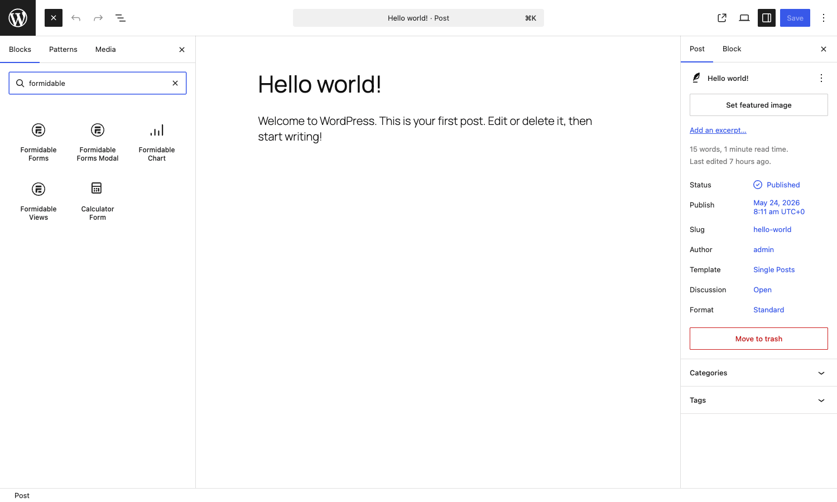Click the Post breadcrumb in the footer

[22, 495]
